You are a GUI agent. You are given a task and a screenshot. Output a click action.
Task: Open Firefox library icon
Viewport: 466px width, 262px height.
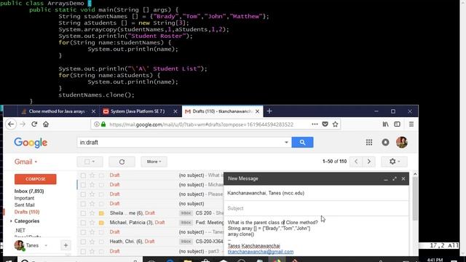coord(385,124)
